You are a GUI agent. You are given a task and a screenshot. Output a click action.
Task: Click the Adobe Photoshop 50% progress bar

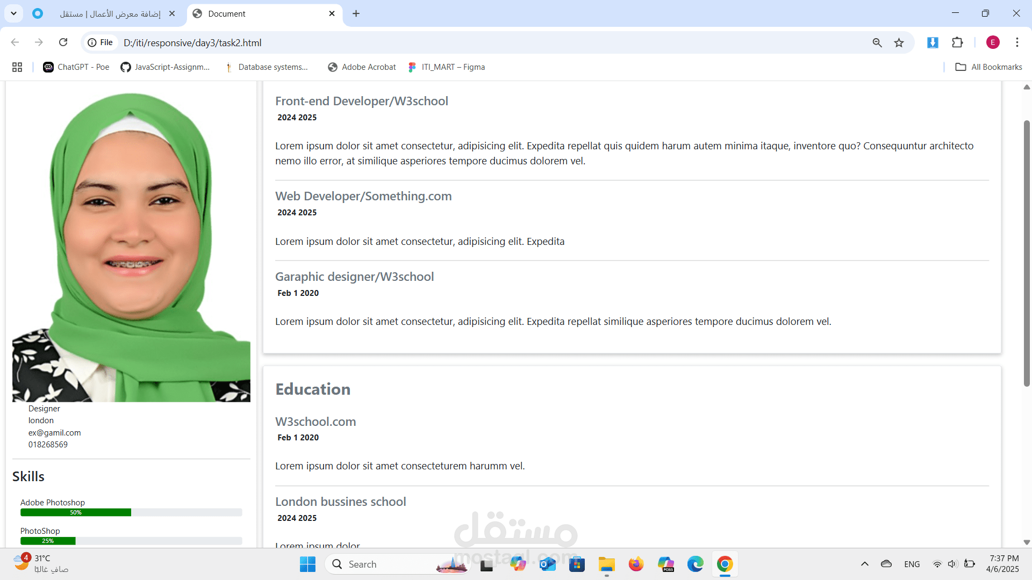pyautogui.click(x=131, y=512)
